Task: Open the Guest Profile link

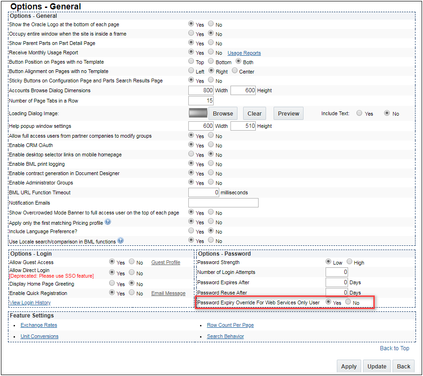Action: coord(166,262)
